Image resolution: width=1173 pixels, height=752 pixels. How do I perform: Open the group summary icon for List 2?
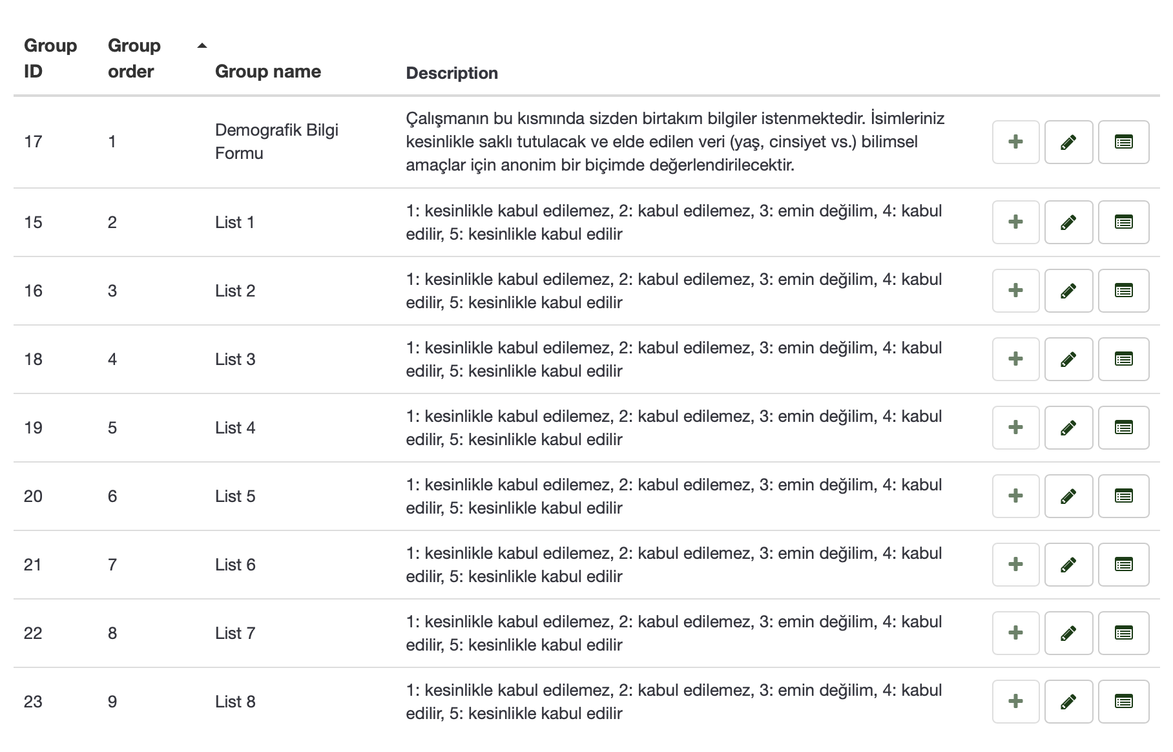click(x=1123, y=291)
